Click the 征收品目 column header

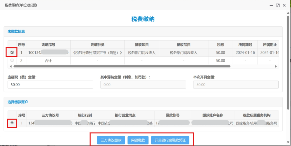point(183,45)
